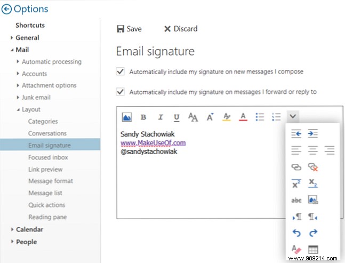This screenshot has height=263, width=345.
Task: Expand Automatic processing
Action: 18,62
